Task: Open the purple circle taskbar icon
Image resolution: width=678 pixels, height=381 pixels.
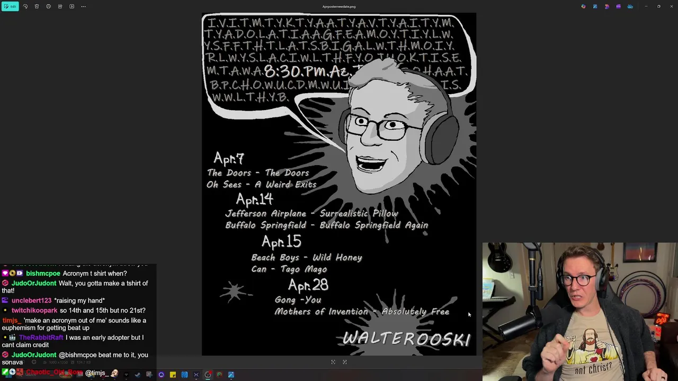Action: click(161, 375)
